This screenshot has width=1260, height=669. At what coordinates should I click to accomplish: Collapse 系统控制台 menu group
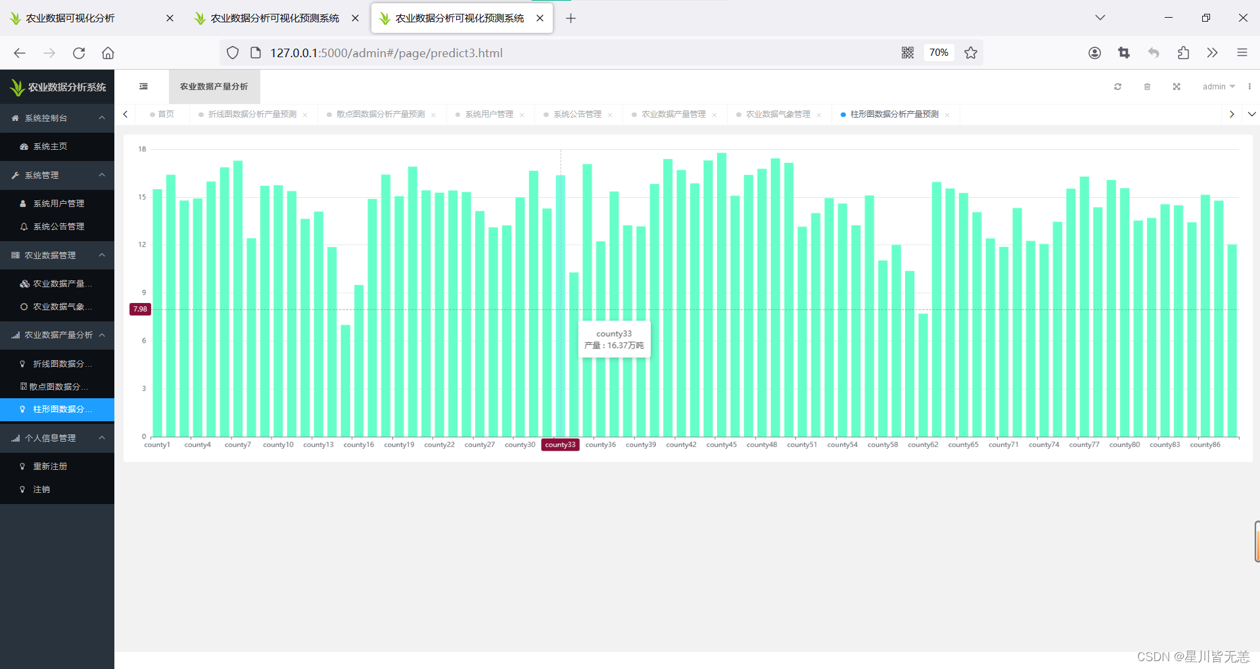coord(57,118)
